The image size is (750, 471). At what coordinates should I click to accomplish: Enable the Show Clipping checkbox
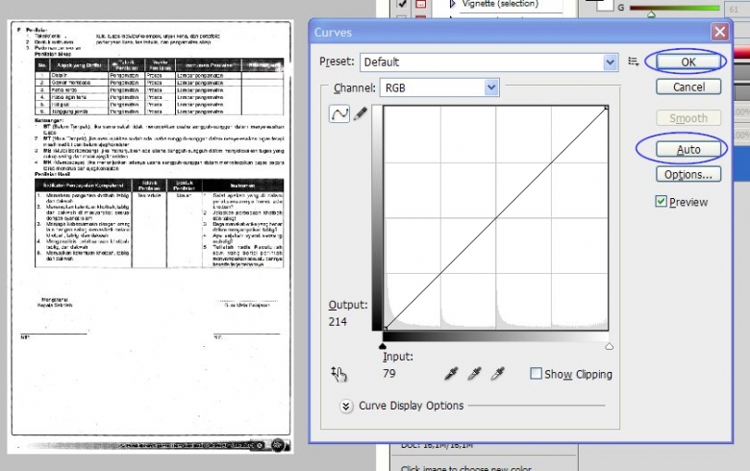537,374
